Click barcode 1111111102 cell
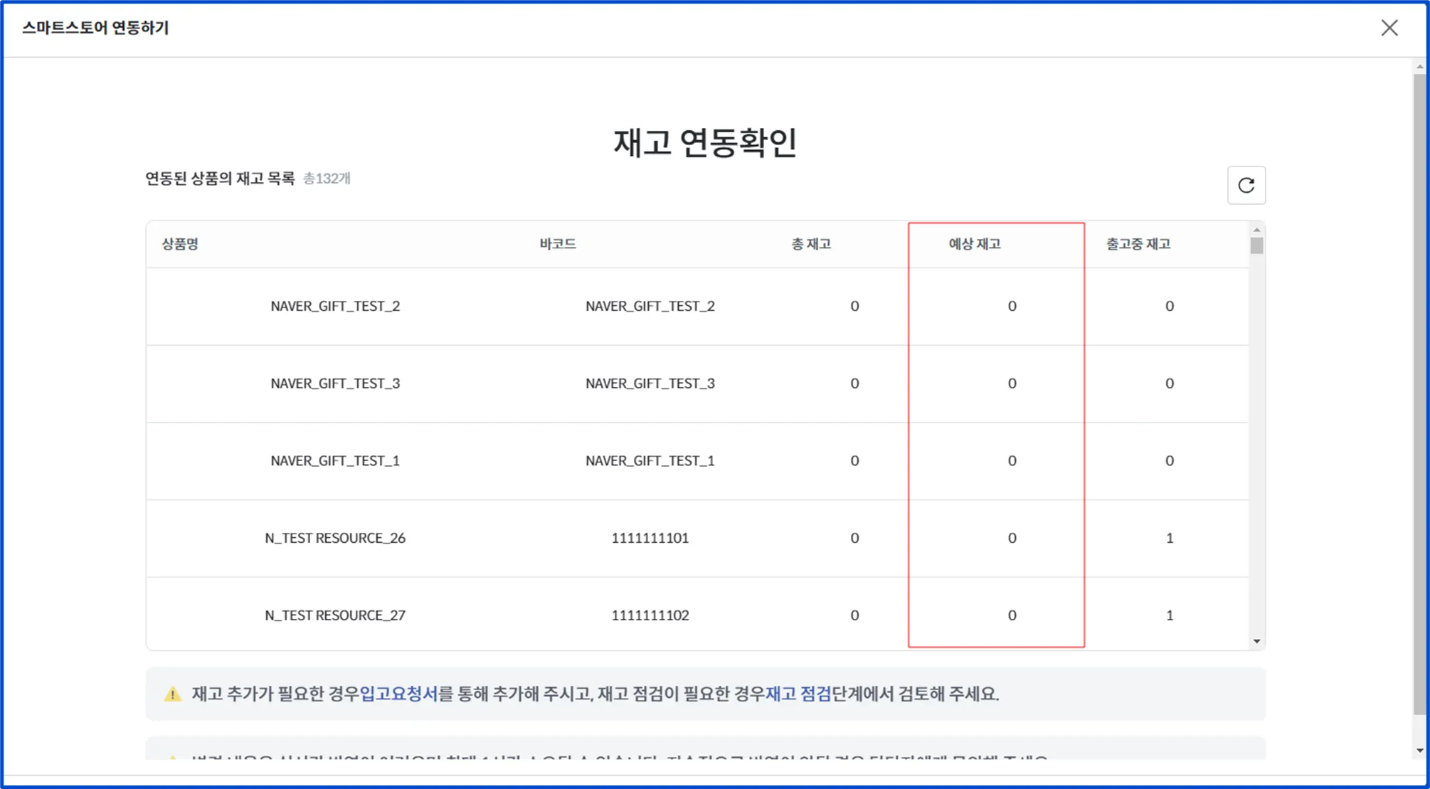The image size is (1430, 789). click(650, 615)
